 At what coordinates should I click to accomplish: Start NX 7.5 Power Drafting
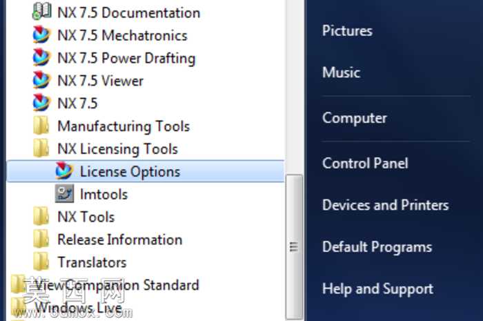coord(126,58)
